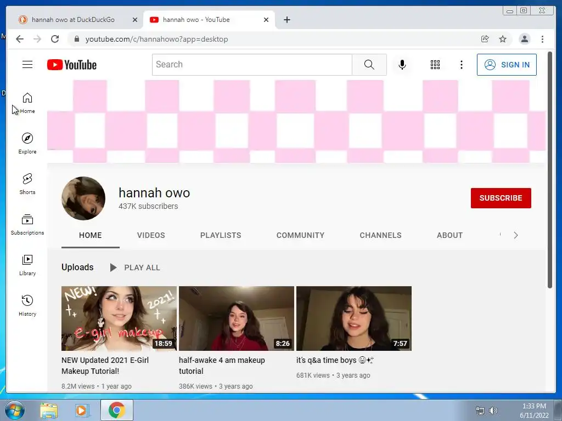Click the SIGN IN button
The width and height of the screenshot is (562, 421).
(507, 65)
